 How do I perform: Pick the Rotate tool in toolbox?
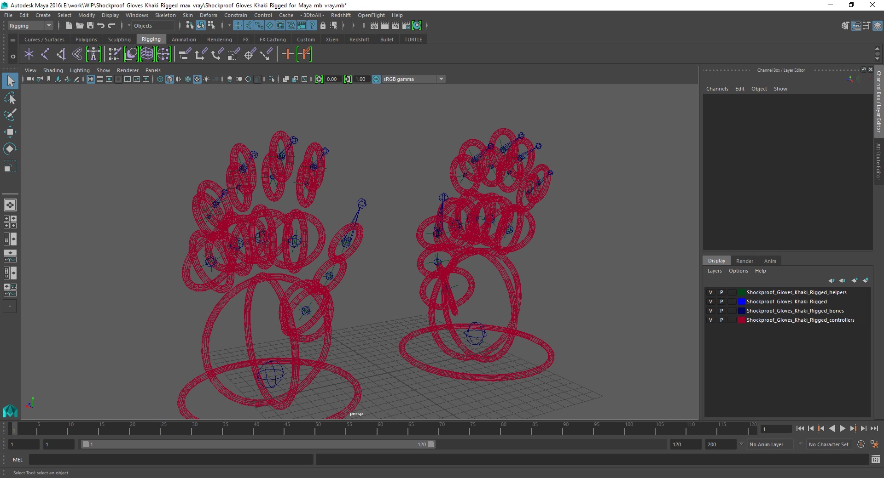tap(10, 148)
